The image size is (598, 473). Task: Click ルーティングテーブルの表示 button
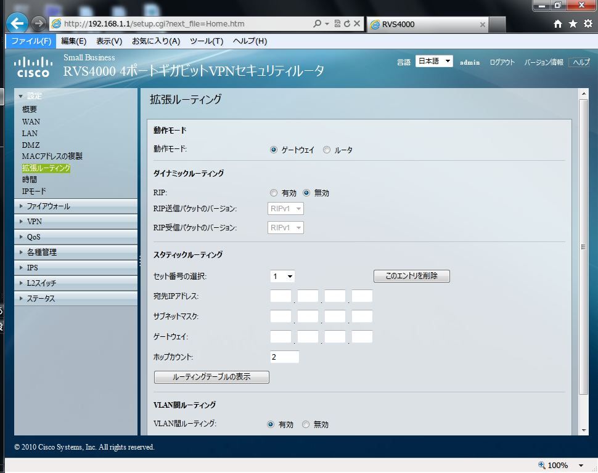[x=211, y=377]
